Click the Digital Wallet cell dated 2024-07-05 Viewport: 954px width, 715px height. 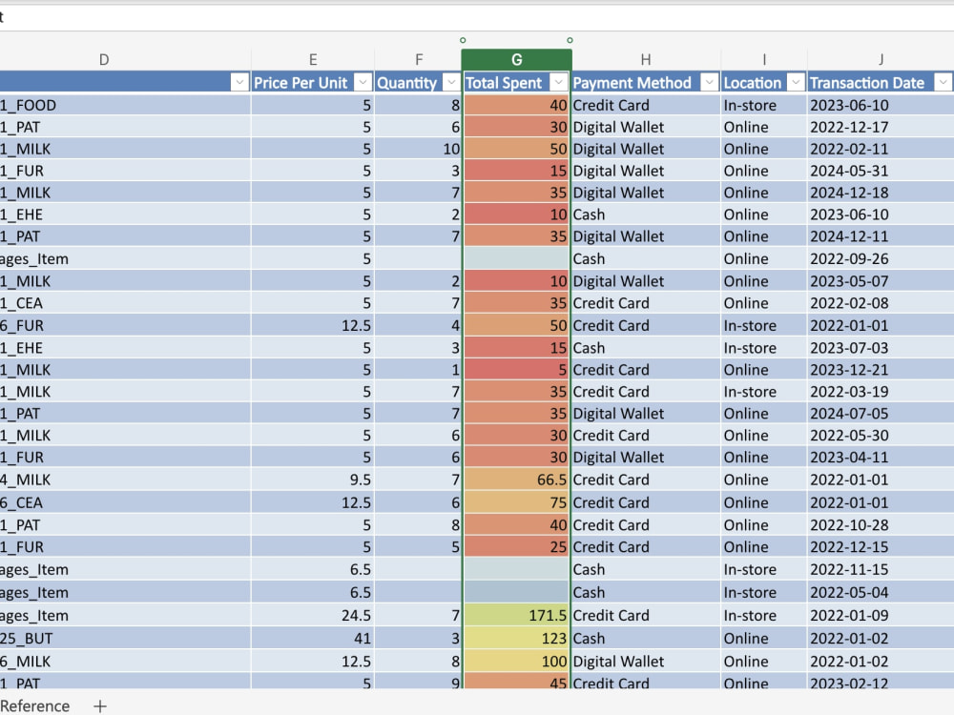646,414
